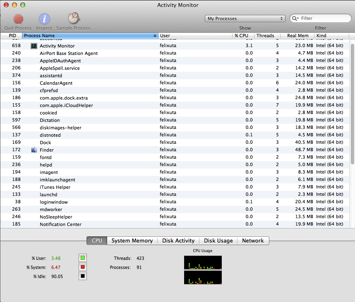The height and width of the screenshot is (302, 355).
Task: Sort by Kind column header
Action: (x=332, y=36)
